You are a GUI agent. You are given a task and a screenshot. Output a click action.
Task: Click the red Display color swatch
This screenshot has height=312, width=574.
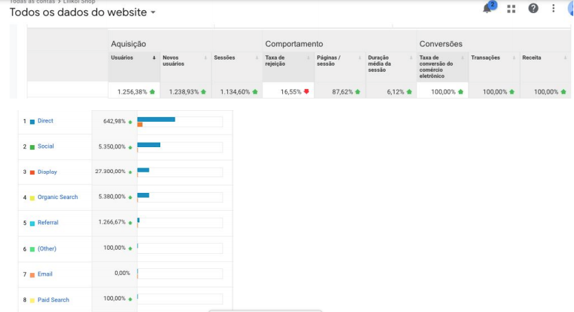coord(32,172)
